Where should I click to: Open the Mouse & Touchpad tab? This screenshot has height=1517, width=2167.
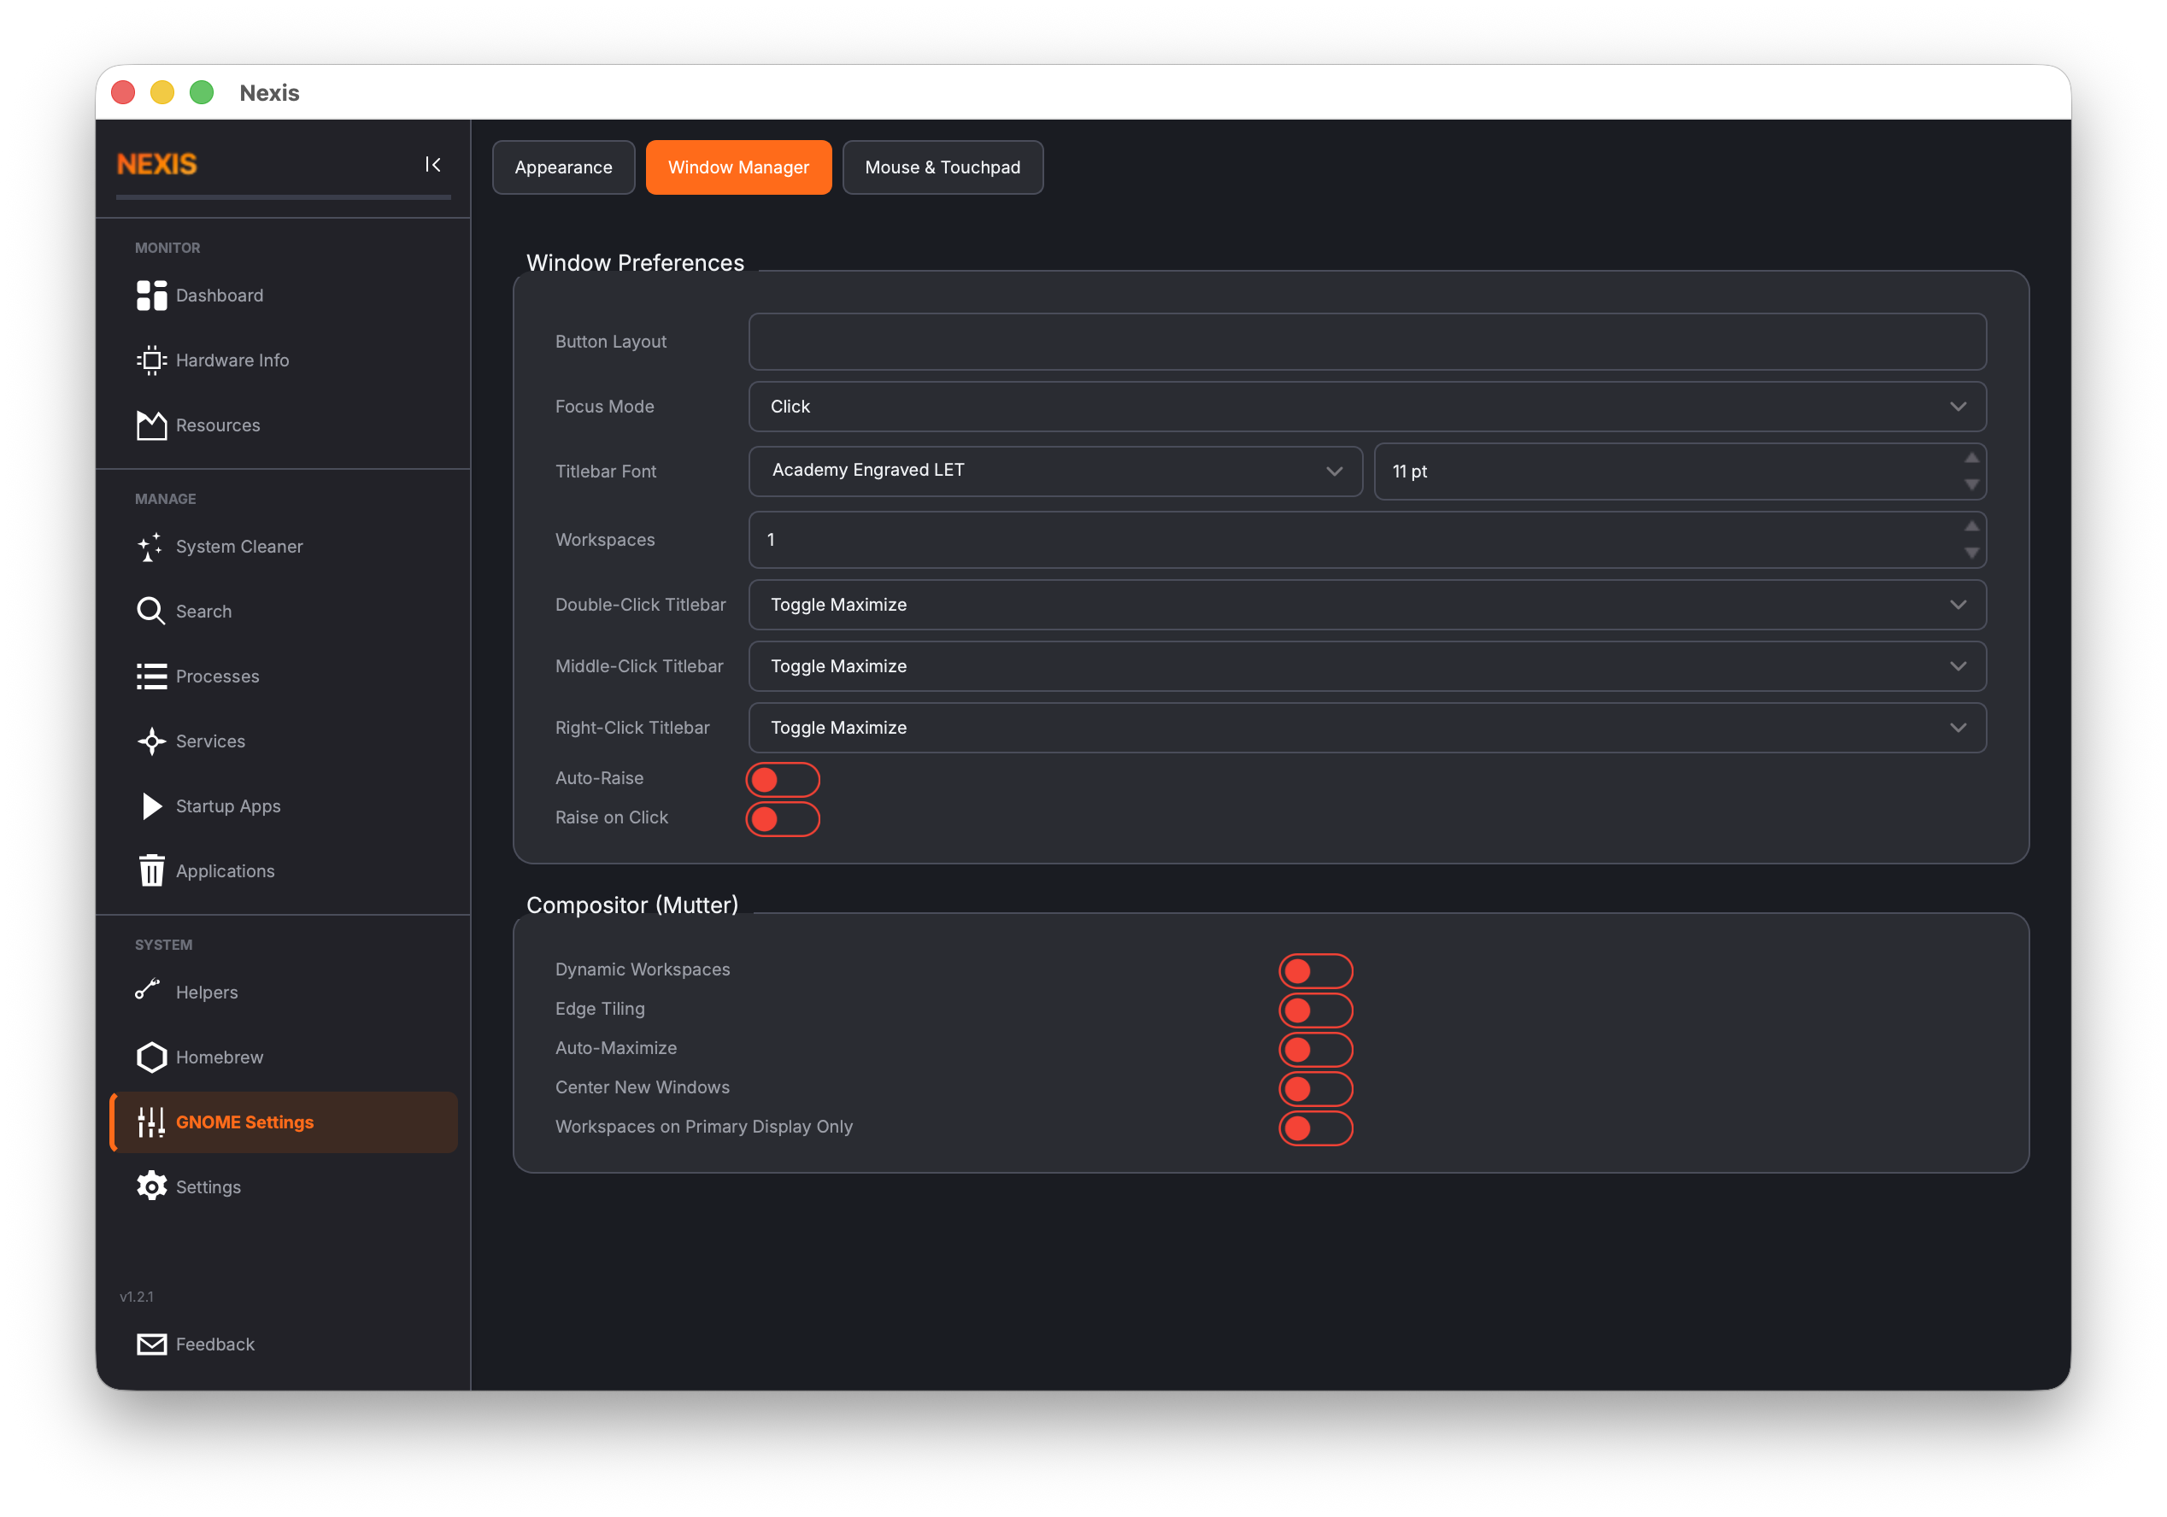[x=942, y=167]
